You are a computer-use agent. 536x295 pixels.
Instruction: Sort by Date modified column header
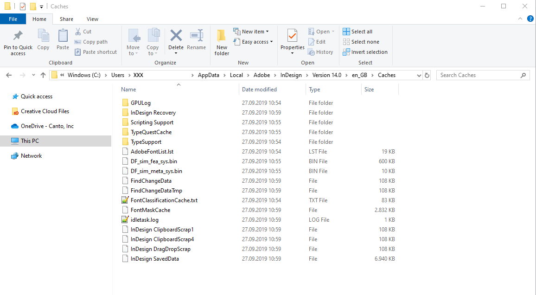[259, 90]
